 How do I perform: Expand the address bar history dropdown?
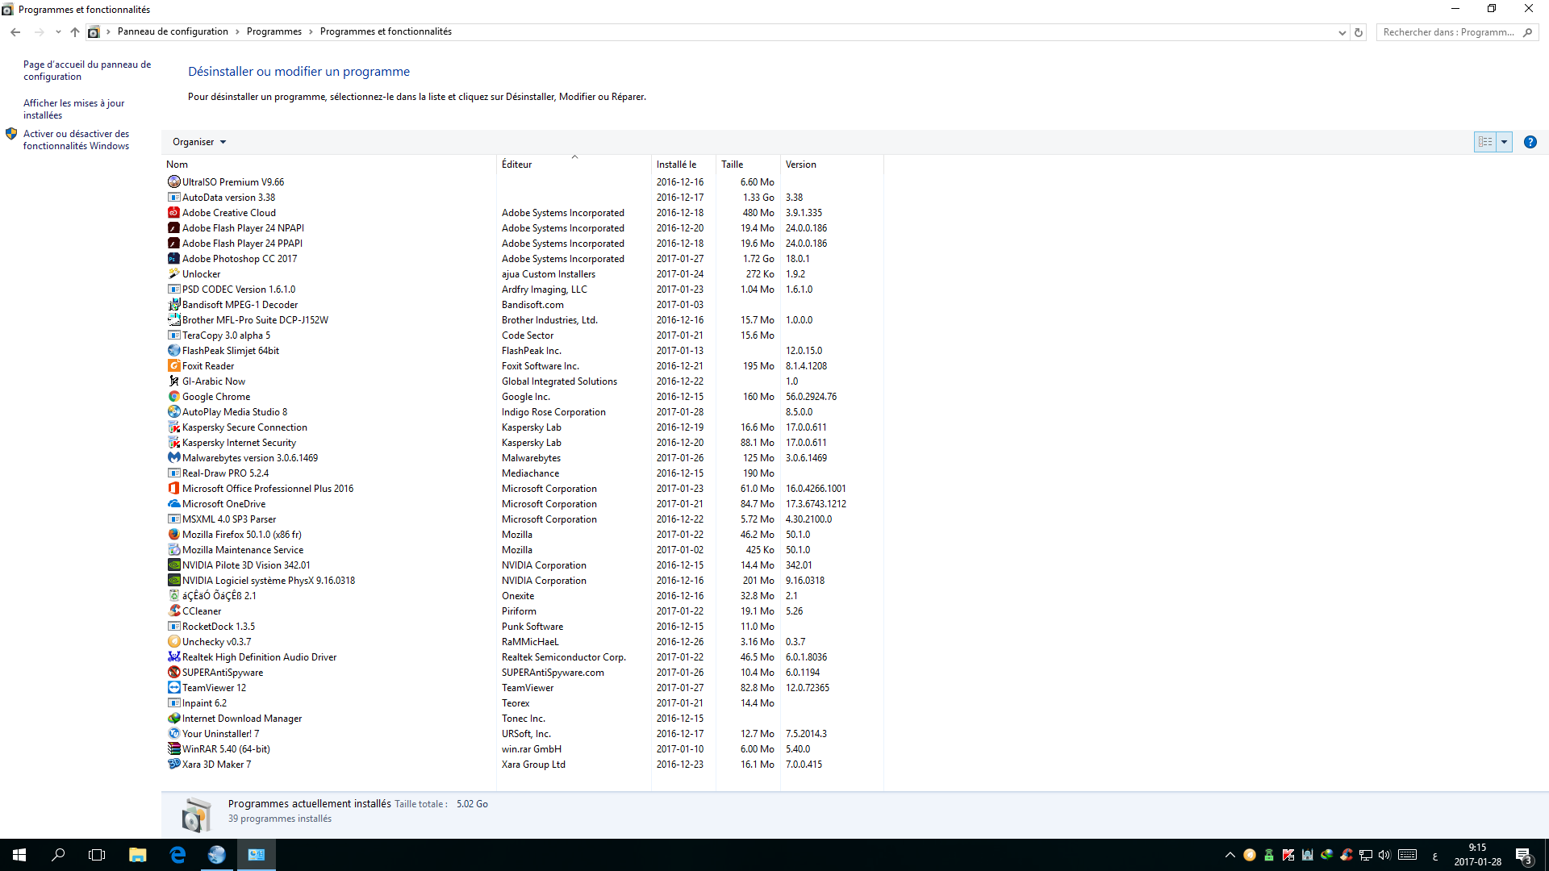tap(1342, 32)
